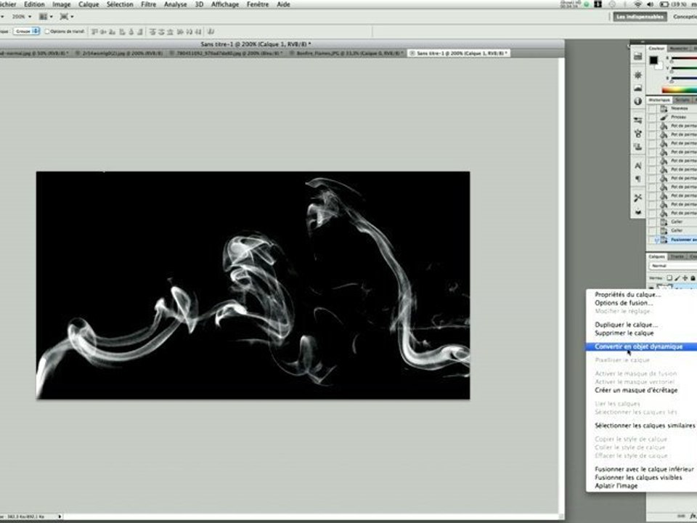This screenshot has width=697, height=523.
Task: Click the Distribute left edges icon
Action: (x=180, y=31)
